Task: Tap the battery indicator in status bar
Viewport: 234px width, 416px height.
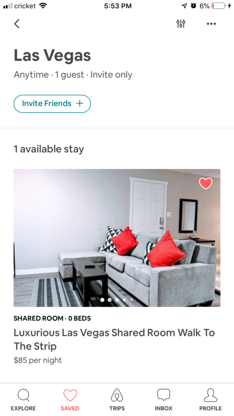Action: (x=218, y=6)
